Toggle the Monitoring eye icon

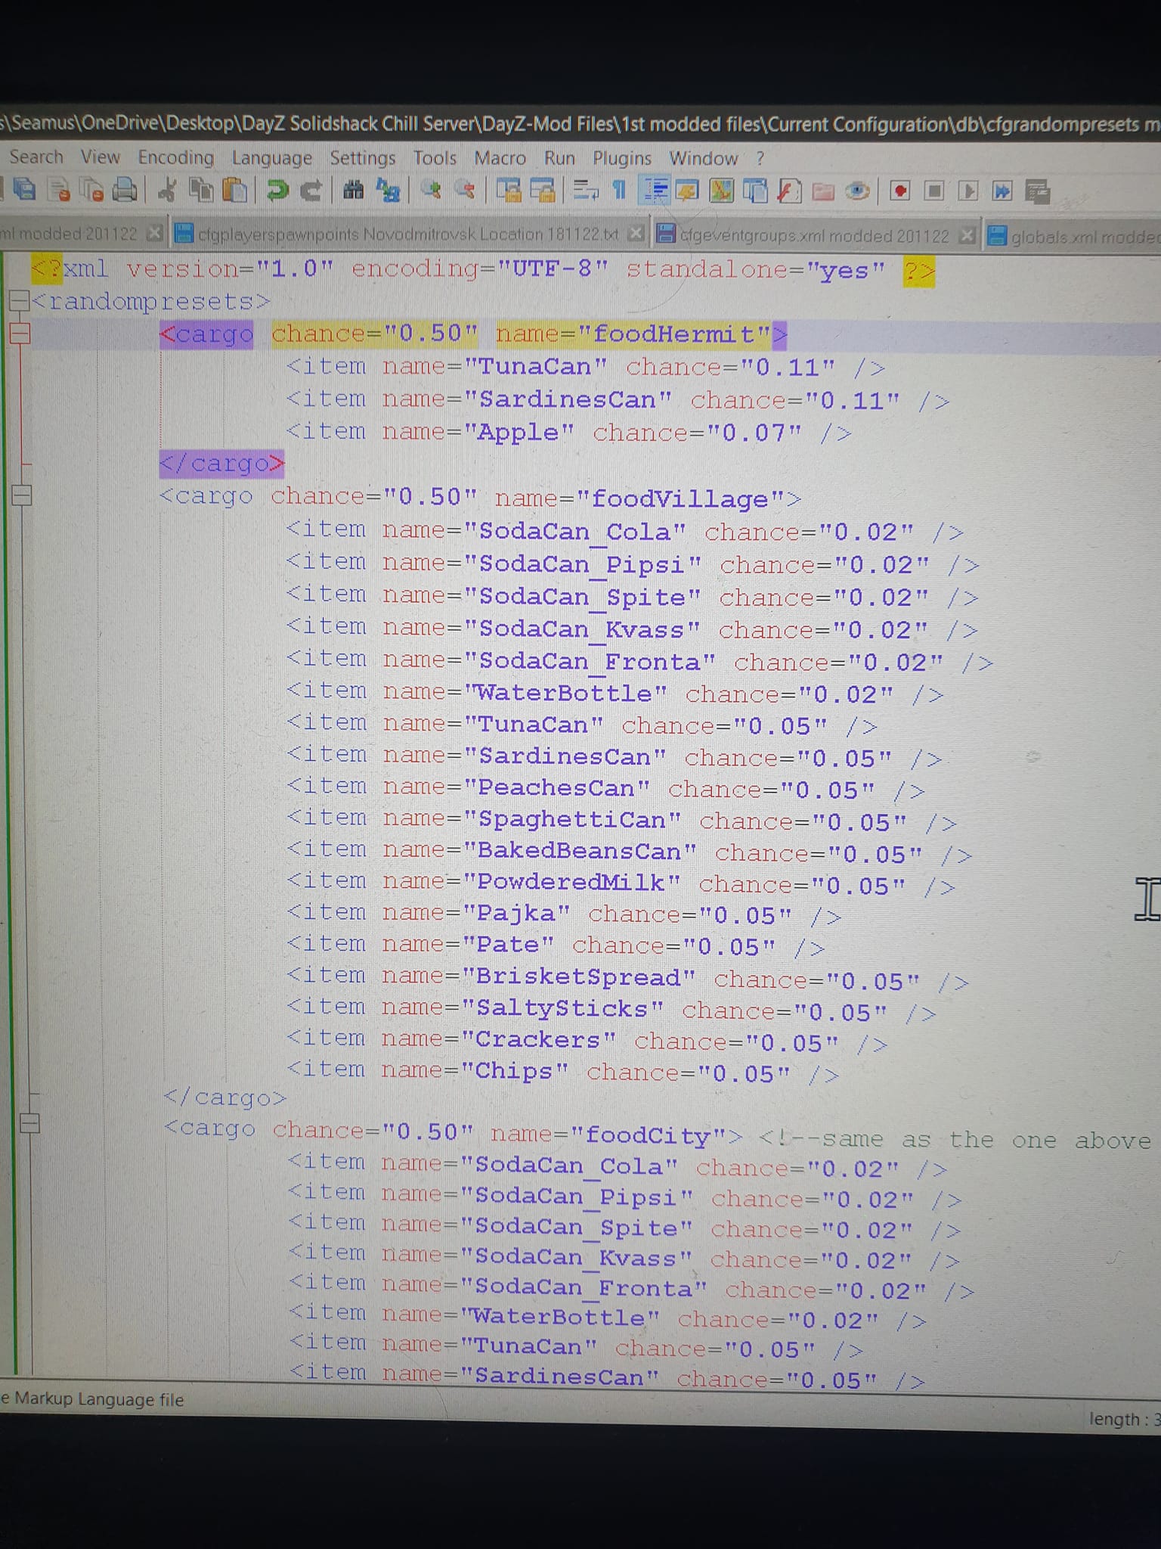[857, 191]
